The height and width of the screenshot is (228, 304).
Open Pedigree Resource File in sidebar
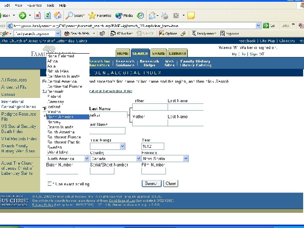tap(19, 117)
